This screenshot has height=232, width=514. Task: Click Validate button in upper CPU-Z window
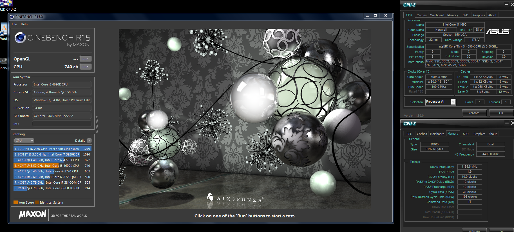(474, 113)
